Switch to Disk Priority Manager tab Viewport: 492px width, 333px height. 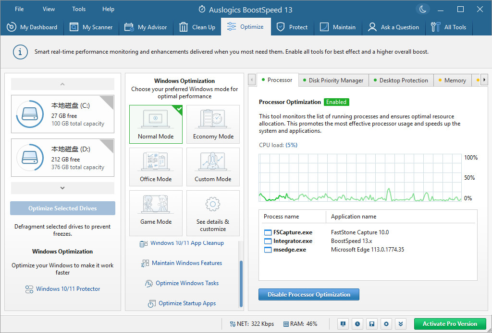coord(333,80)
